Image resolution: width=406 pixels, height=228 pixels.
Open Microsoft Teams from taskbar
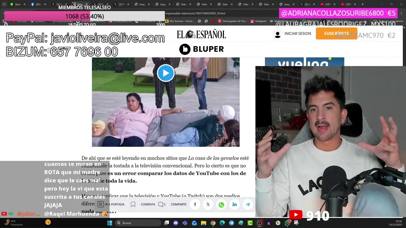tap(185, 223)
